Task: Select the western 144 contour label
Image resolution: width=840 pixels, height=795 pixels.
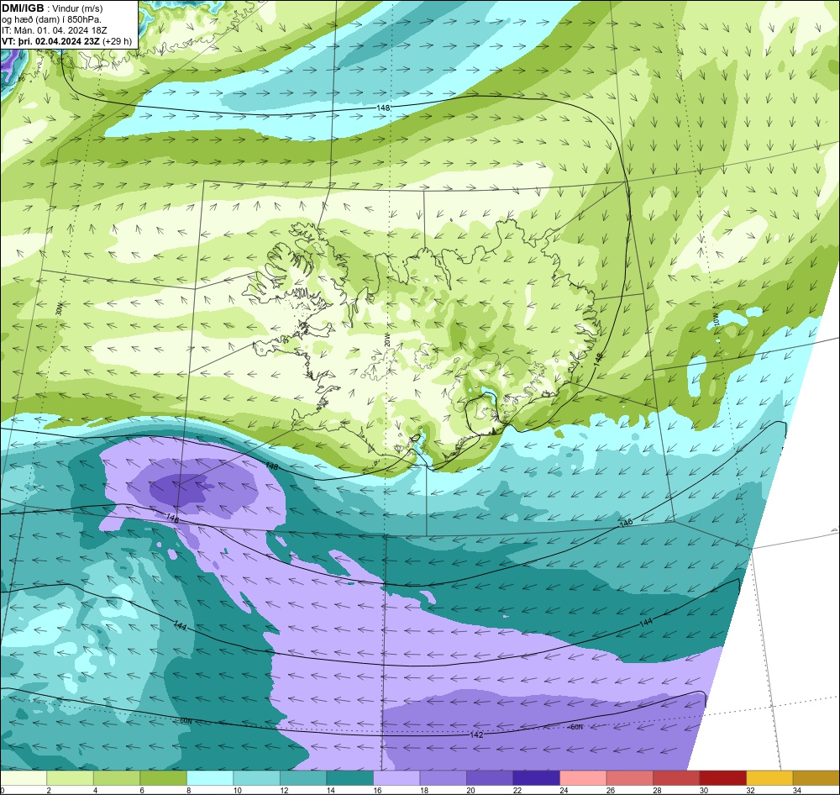Action: click(180, 625)
